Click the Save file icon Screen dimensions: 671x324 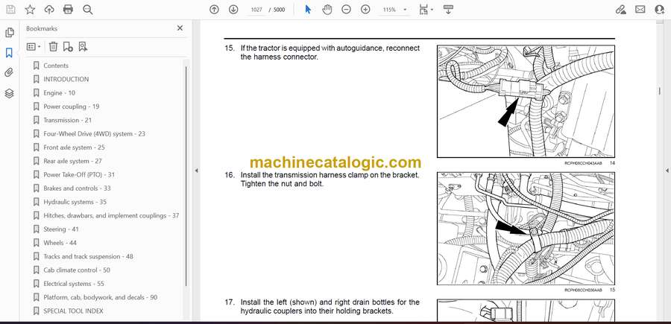10,10
